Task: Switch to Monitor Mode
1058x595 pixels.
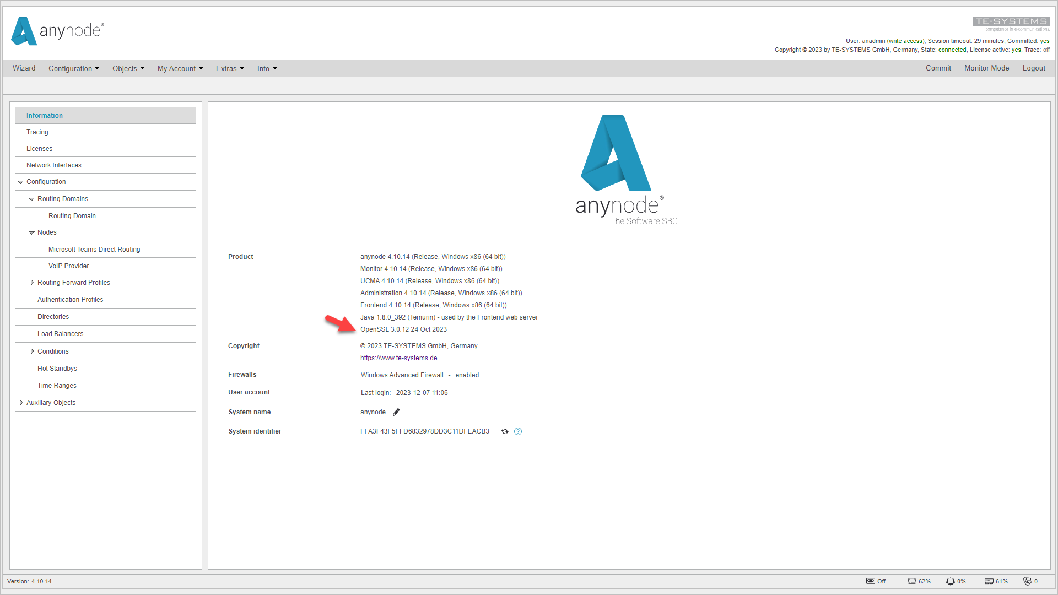Action: coord(987,68)
